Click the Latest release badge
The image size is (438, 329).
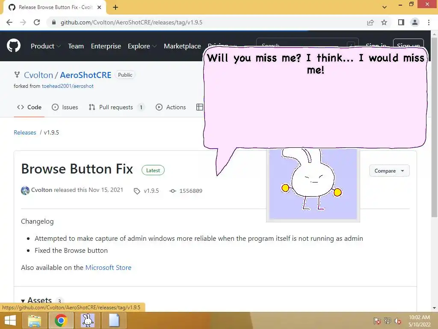click(153, 170)
